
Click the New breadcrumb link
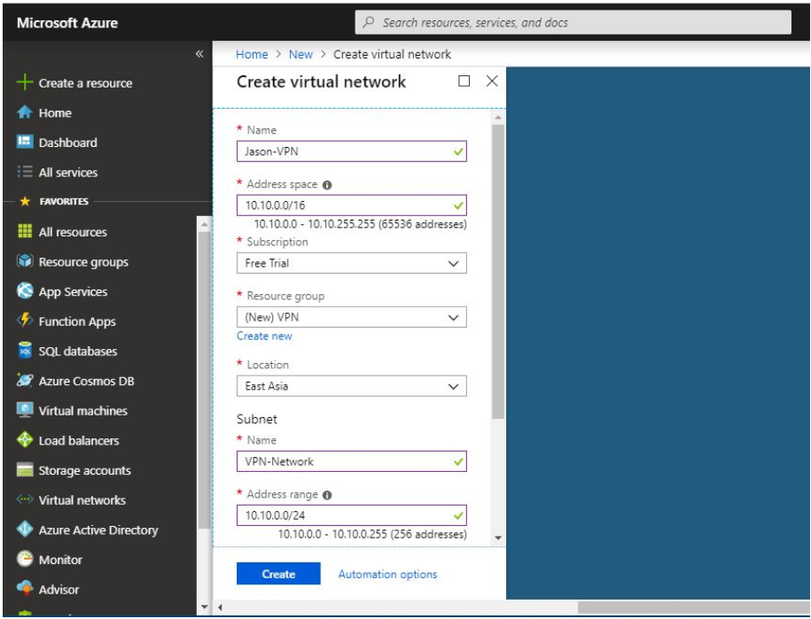click(x=300, y=54)
